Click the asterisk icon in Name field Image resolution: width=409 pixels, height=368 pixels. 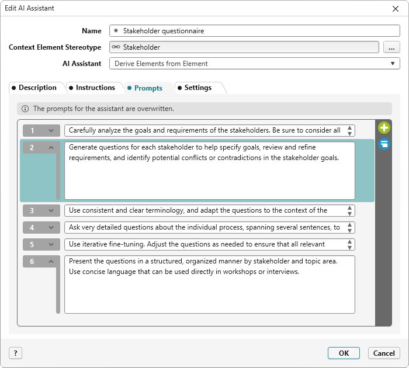(x=116, y=31)
